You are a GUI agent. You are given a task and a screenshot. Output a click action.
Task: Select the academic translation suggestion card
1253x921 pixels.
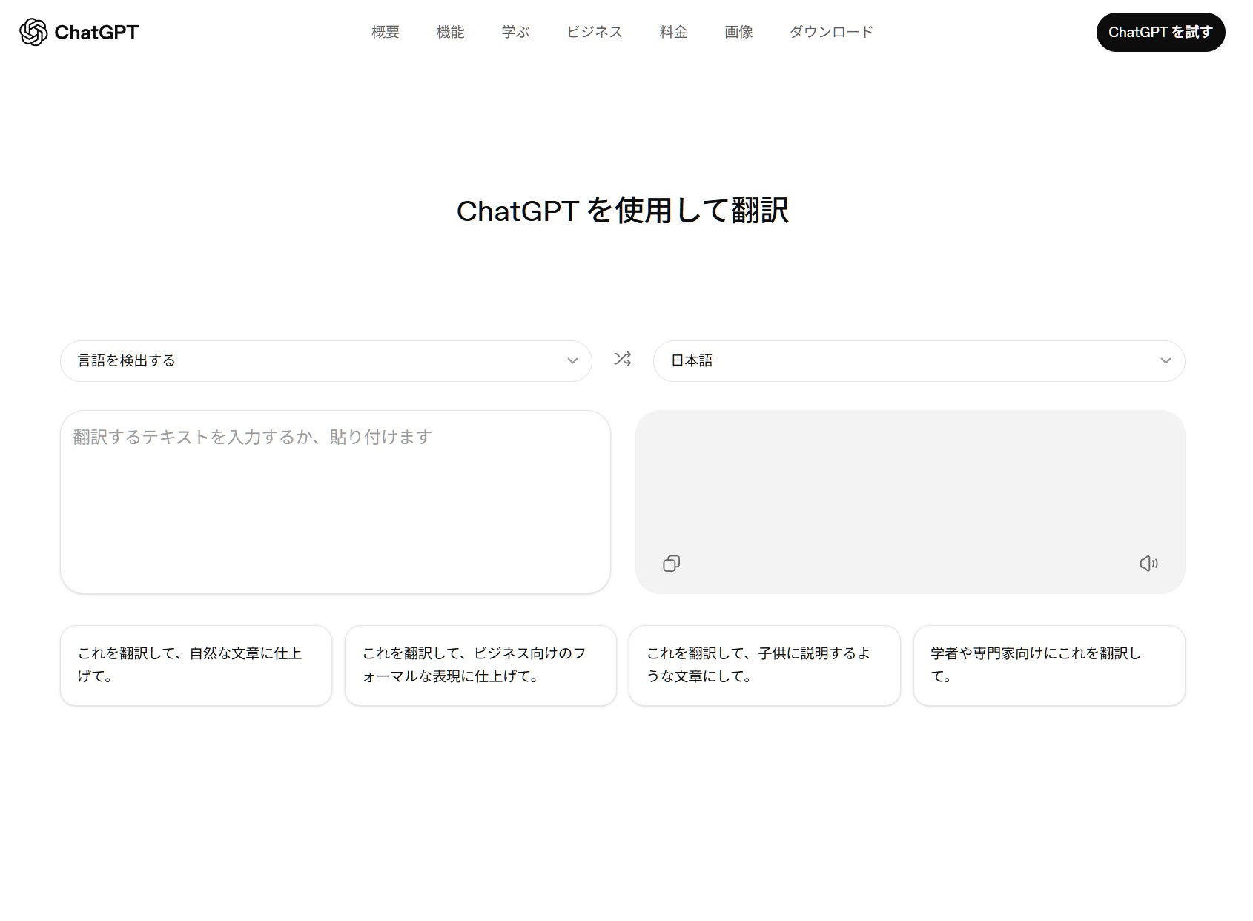pos(1048,665)
